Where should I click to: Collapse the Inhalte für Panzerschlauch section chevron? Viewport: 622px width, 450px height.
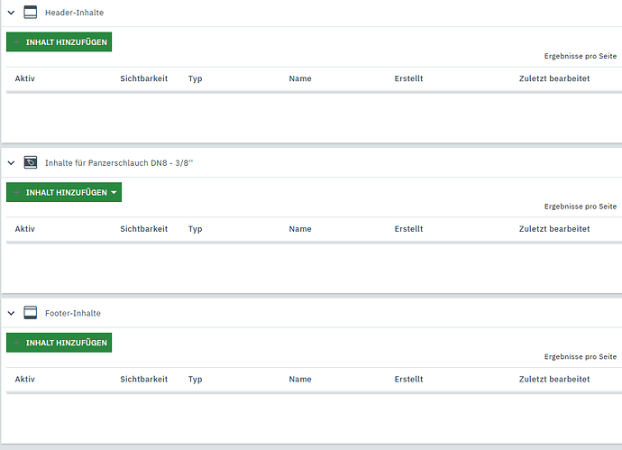pyautogui.click(x=11, y=163)
